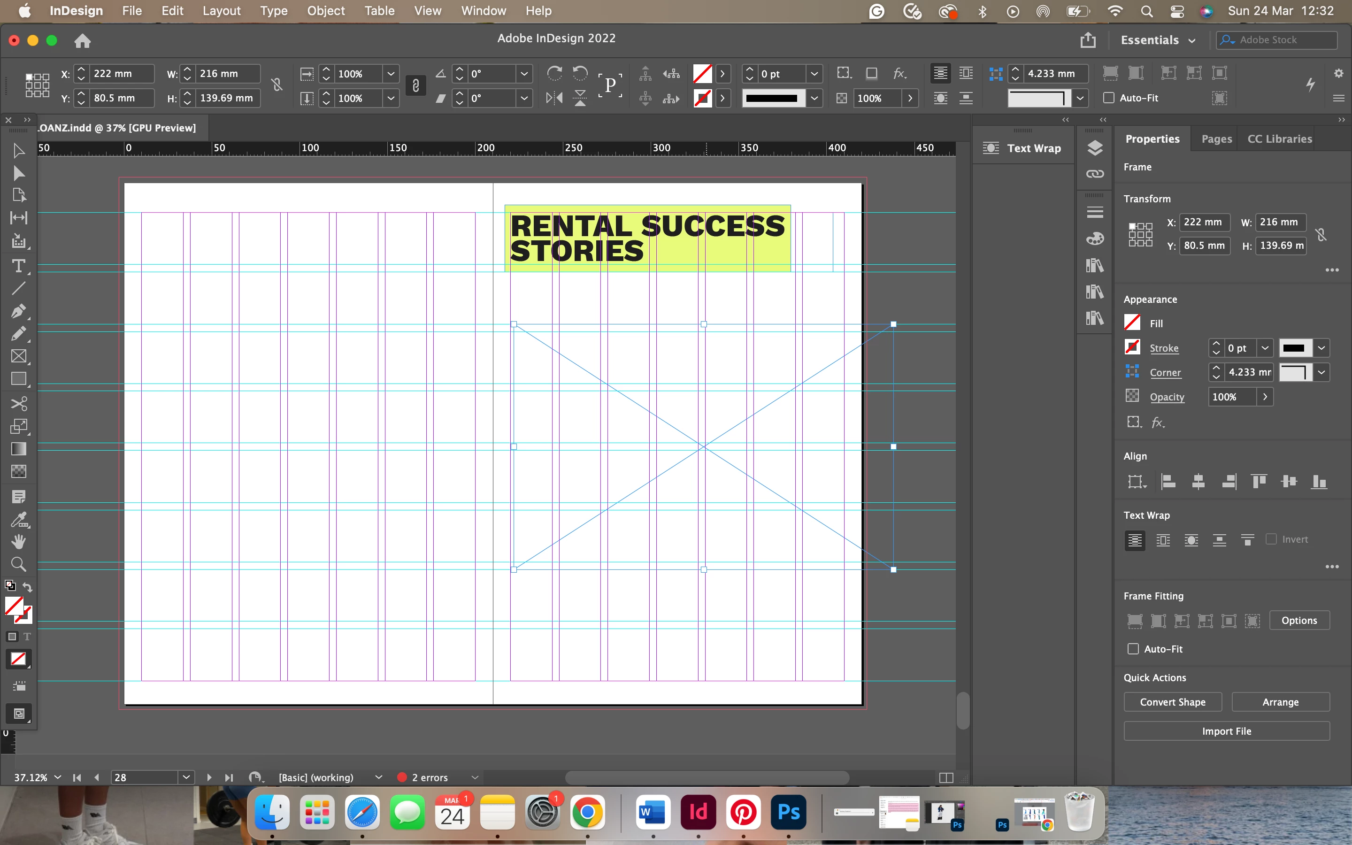Expand the zoom level dropdown at 37.12%
Viewport: 1352px width, 845px height.
click(58, 777)
